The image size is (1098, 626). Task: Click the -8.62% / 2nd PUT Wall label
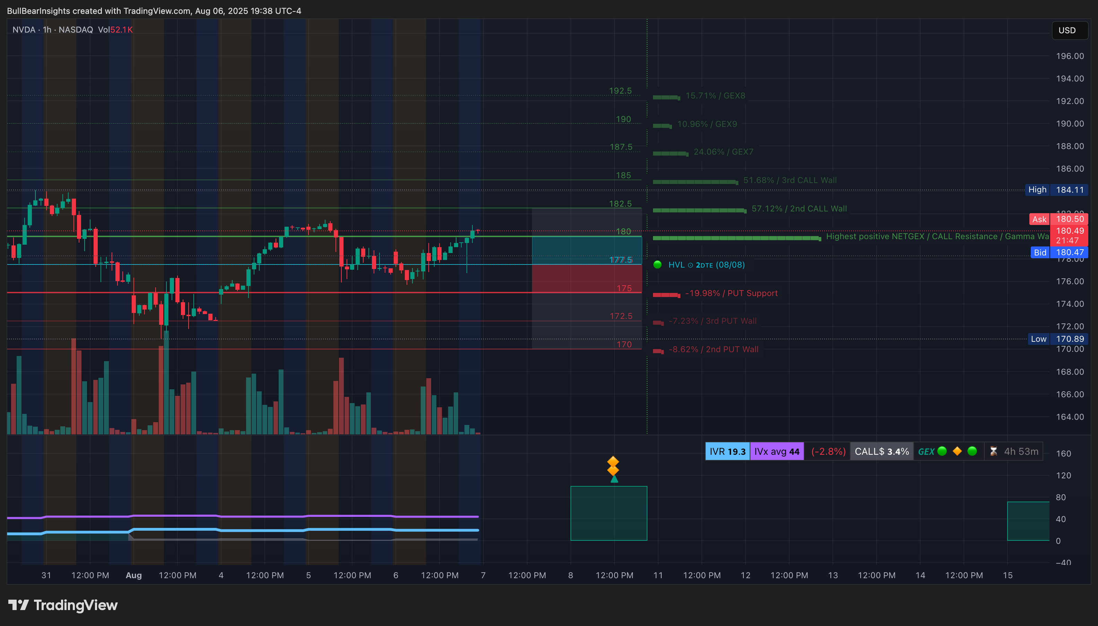(713, 349)
